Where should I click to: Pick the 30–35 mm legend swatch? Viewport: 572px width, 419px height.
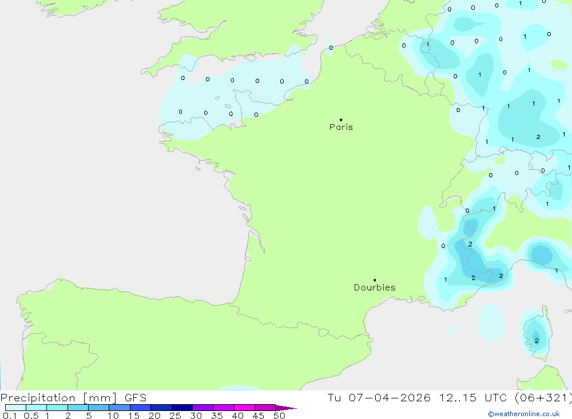(203, 408)
